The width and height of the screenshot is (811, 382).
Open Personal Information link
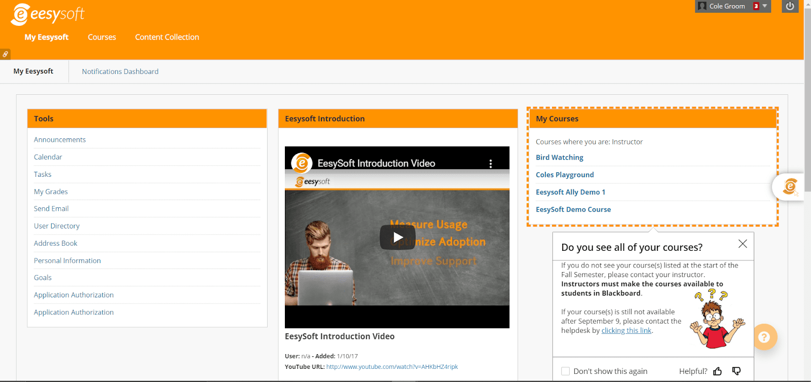(67, 260)
